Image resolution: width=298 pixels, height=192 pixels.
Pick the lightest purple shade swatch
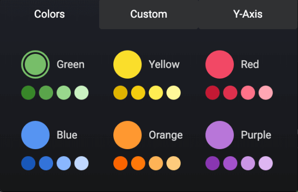(265, 163)
